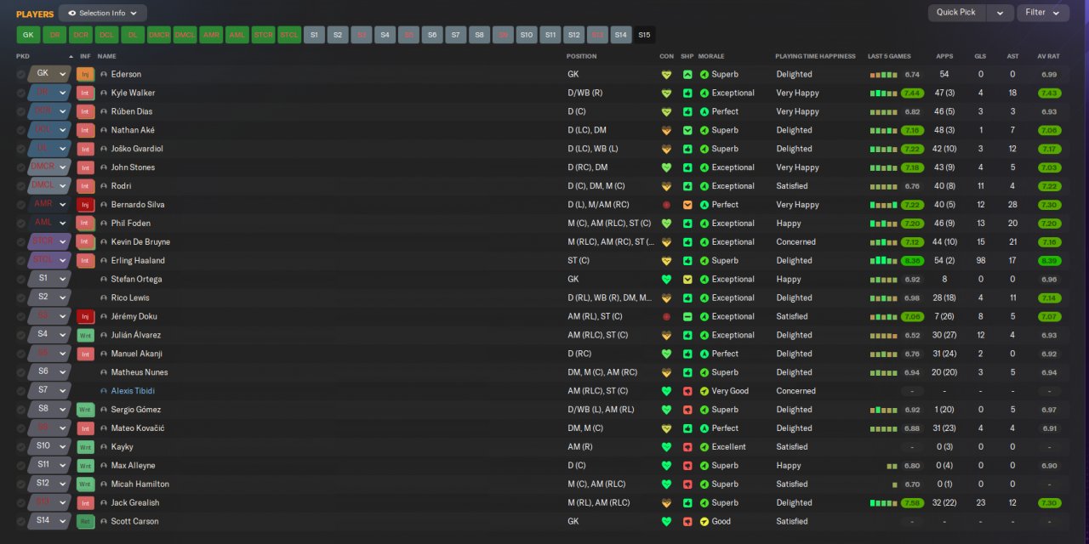Select the S10 substitute chip

tap(527, 35)
